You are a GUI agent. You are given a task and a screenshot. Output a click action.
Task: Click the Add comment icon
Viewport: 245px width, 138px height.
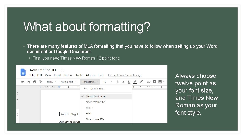[154, 82]
